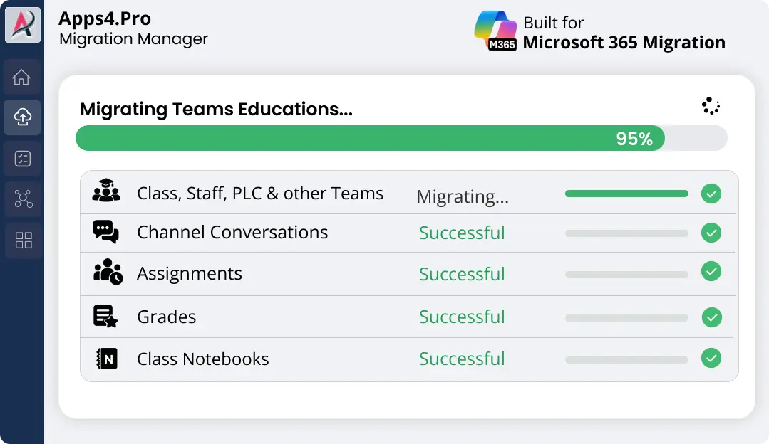Open the network connections sidebar icon
The image size is (769, 444).
pos(23,199)
